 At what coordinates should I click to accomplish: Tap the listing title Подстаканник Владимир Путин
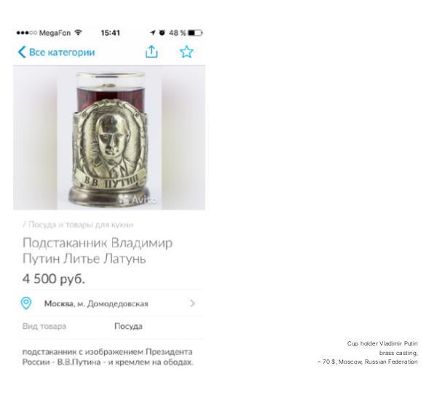pos(98,250)
